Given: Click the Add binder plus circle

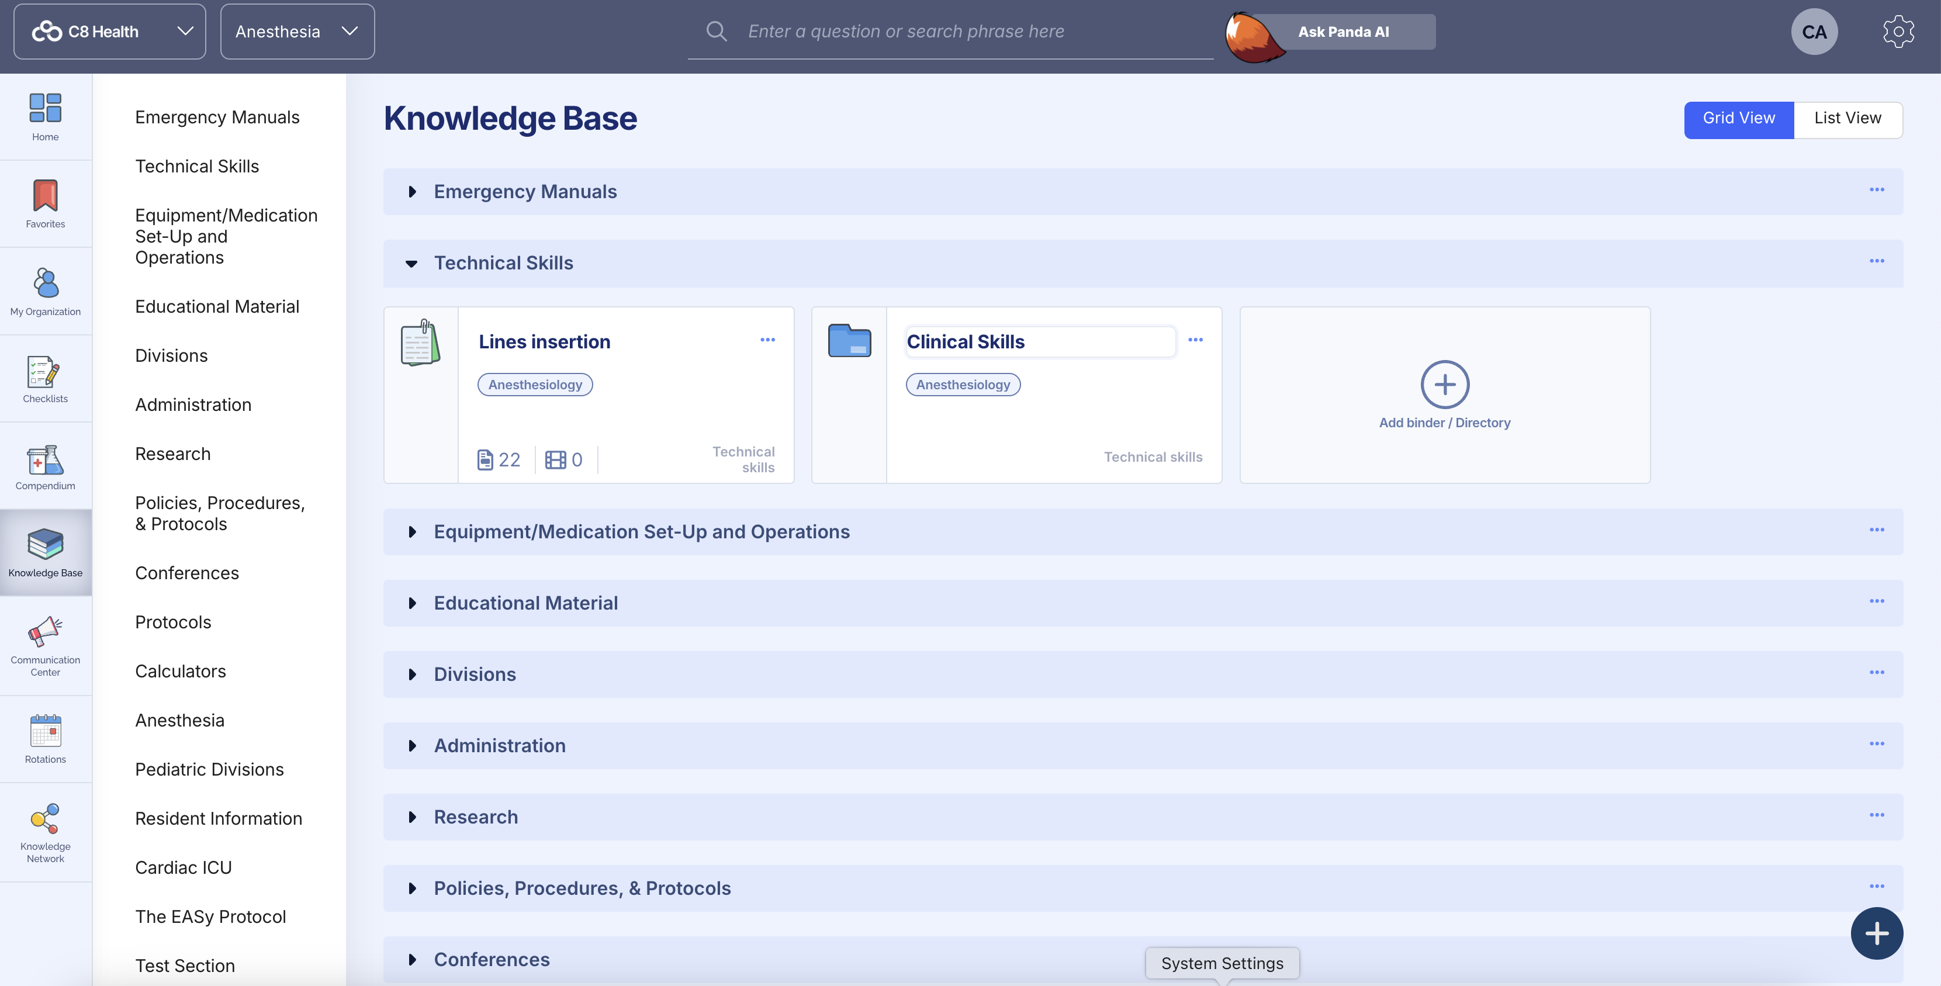Looking at the screenshot, I should pyautogui.click(x=1444, y=384).
